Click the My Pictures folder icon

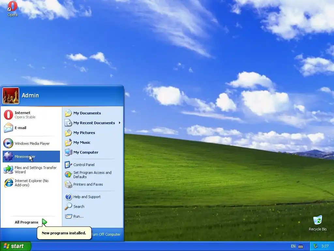click(68, 133)
